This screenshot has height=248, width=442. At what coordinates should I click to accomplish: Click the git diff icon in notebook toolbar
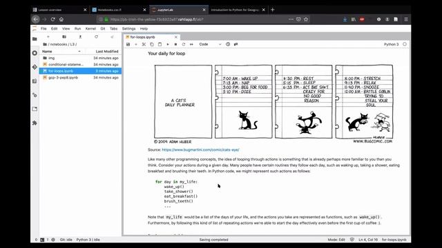pos(236,44)
